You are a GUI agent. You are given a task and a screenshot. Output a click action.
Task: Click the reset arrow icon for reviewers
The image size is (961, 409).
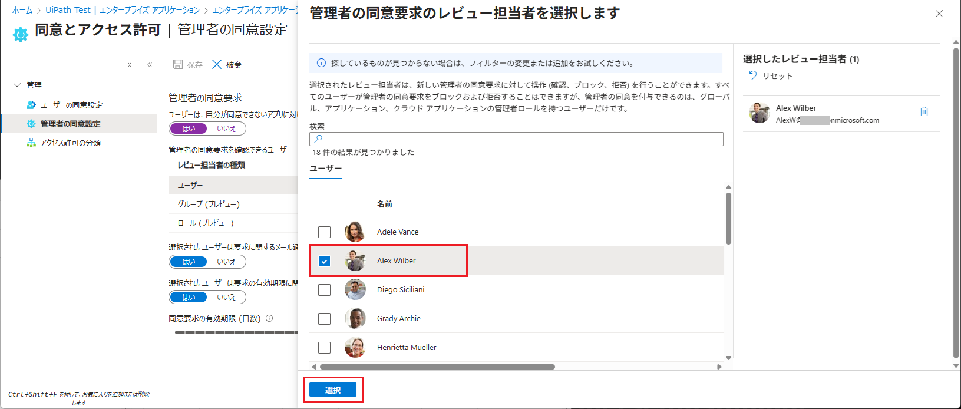(752, 75)
